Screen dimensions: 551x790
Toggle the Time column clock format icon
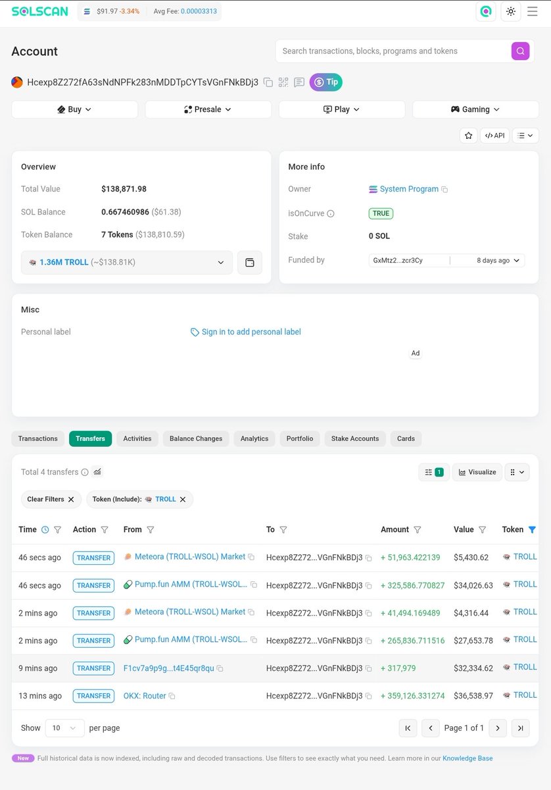click(45, 529)
